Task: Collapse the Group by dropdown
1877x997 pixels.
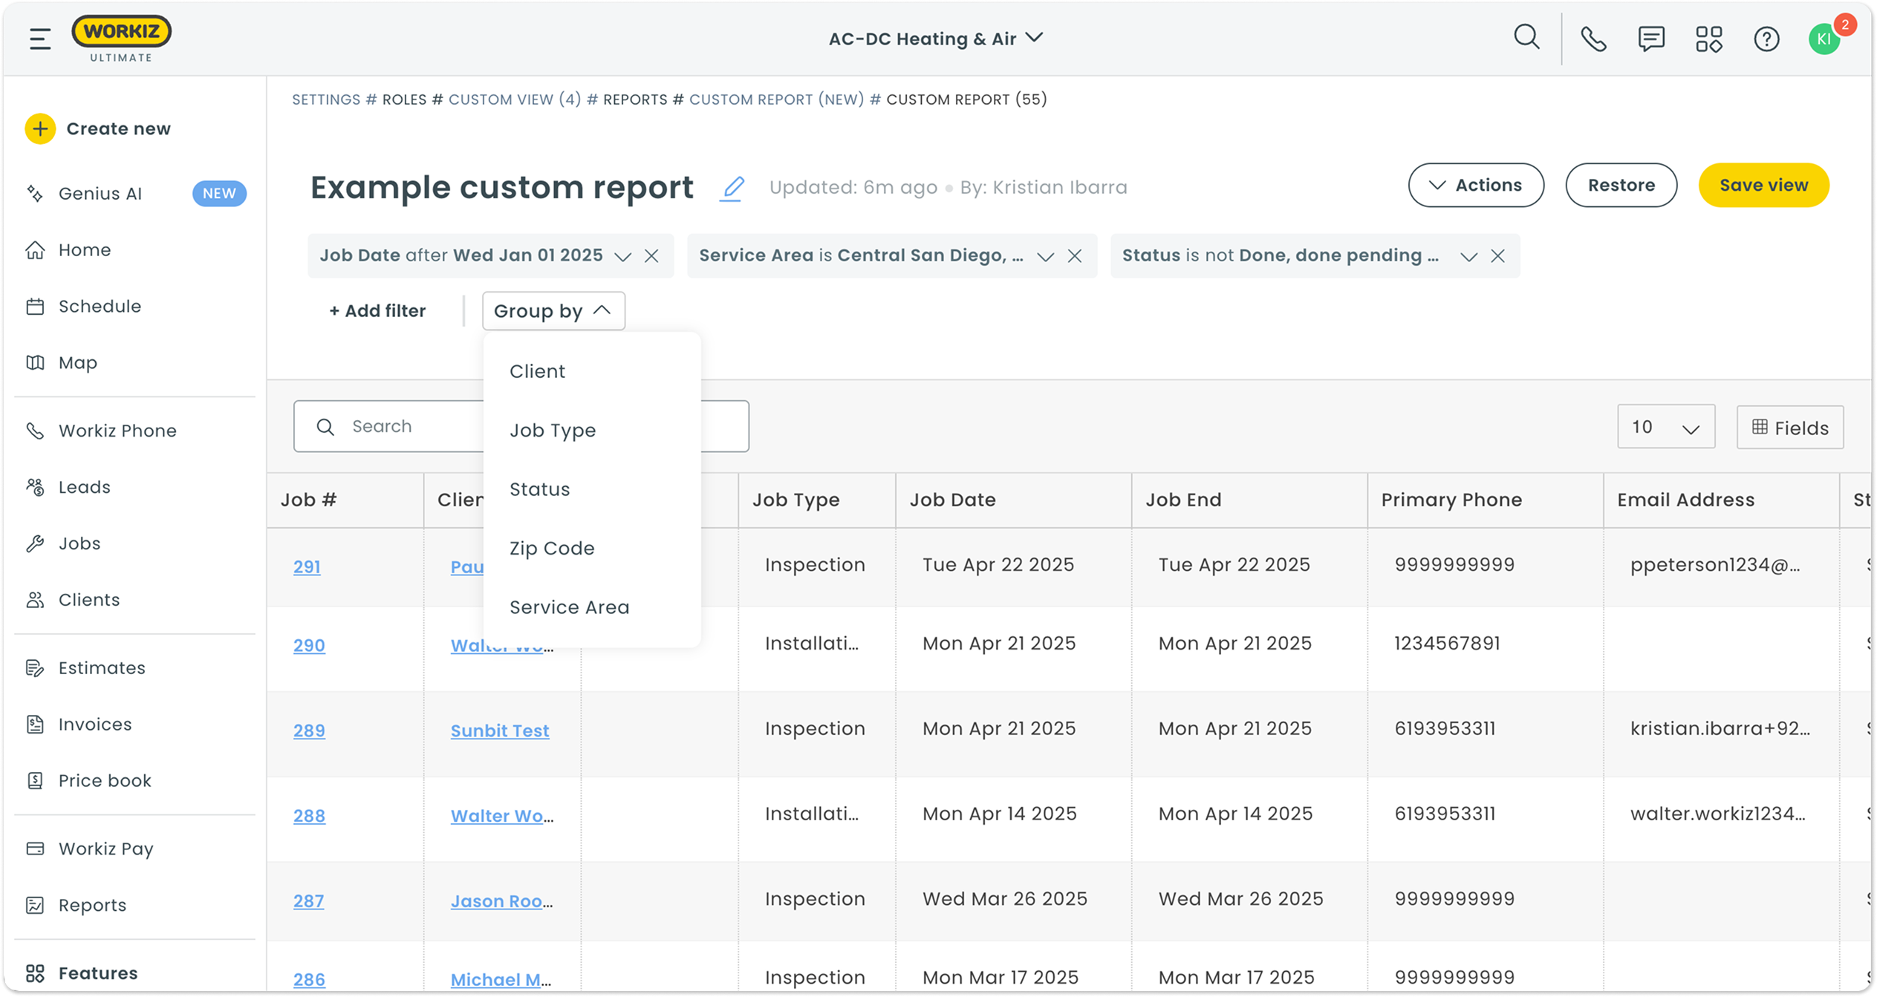Action: click(x=553, y=311)
